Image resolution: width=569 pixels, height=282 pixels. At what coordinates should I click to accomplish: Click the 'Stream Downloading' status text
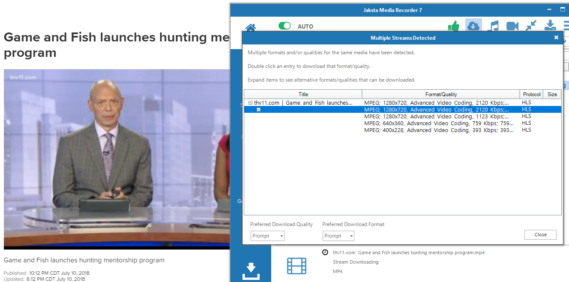click(x=356, y=262)
